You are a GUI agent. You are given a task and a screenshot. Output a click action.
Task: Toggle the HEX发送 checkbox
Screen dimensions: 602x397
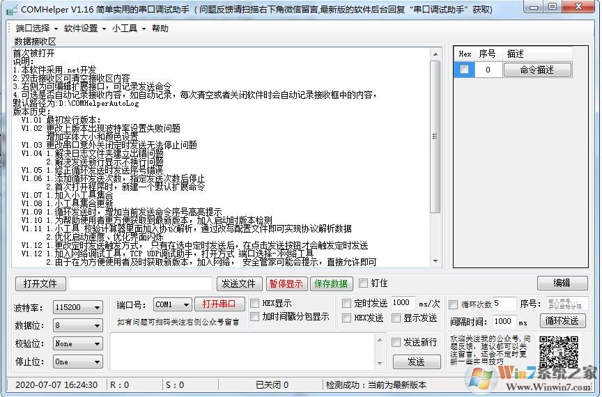coord(346,318)
